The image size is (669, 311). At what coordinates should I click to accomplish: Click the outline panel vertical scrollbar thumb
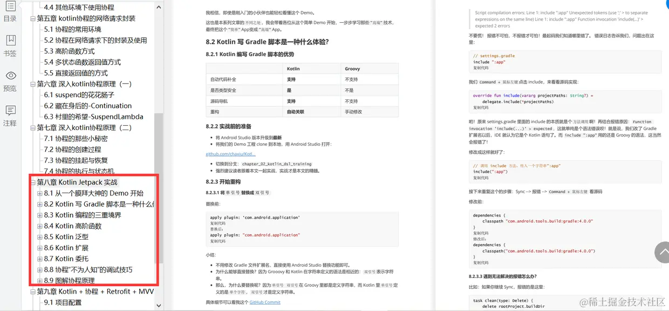tap(159, 189)
